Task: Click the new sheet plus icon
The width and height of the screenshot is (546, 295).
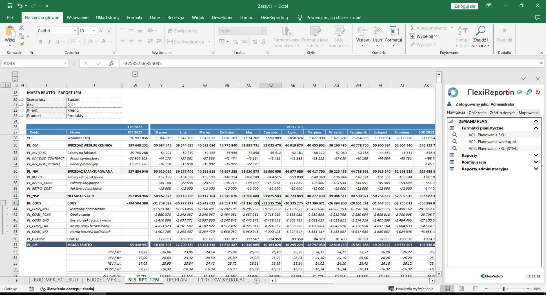Action: point(257,280)
